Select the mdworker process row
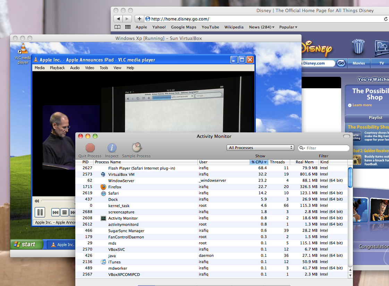This screenshot has width=389, height=286. tap(211, 268)
